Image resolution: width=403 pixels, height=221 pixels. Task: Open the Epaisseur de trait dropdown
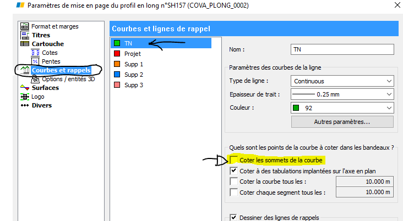tap(342, 94)
